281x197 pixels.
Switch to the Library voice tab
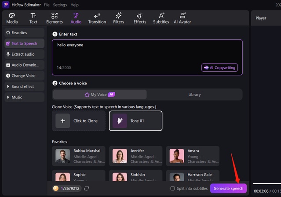(194, 95)
